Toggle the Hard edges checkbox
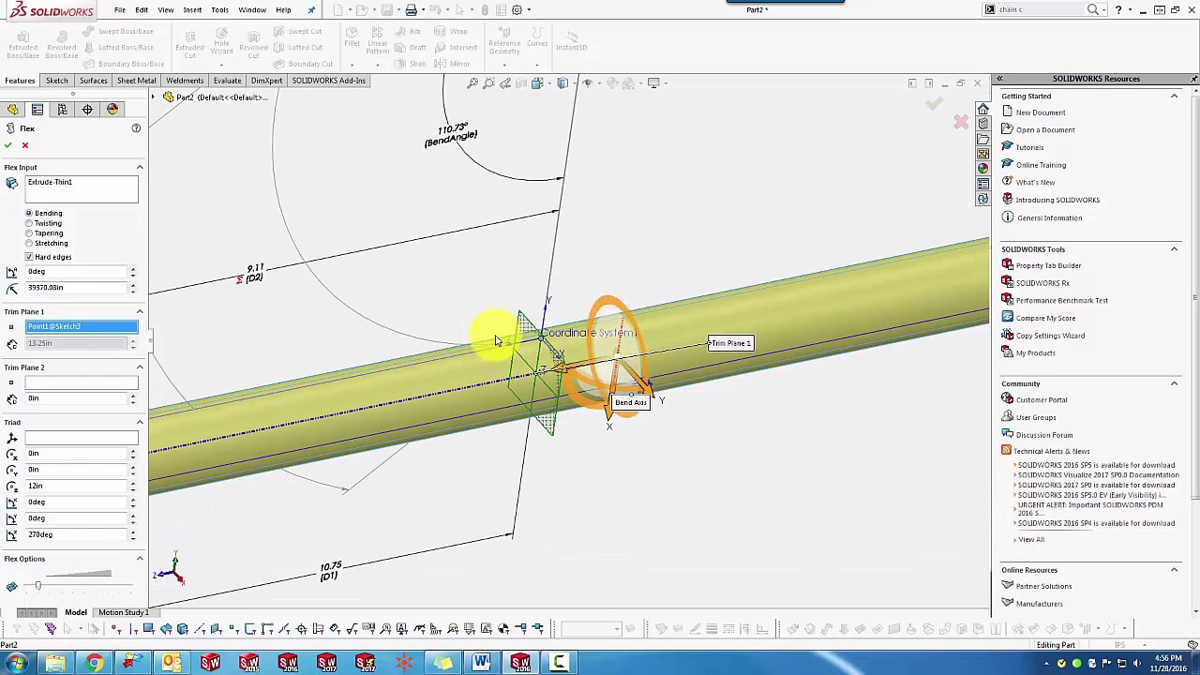1200x675 pixels. pyautogui.click(x=29, y=257)
